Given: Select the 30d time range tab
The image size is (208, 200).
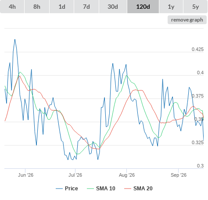Looking at the screenshot, I should (113, 7).
